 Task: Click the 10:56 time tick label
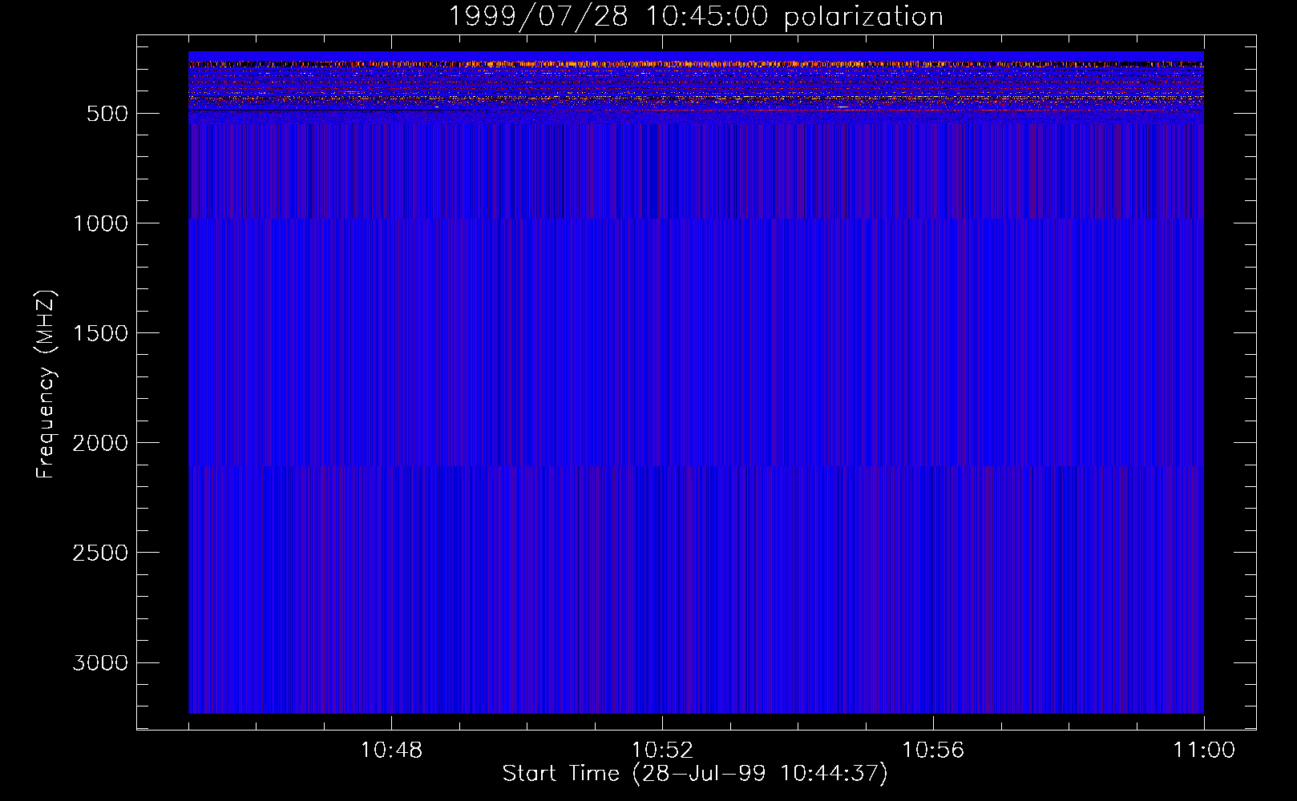(933, 751)
